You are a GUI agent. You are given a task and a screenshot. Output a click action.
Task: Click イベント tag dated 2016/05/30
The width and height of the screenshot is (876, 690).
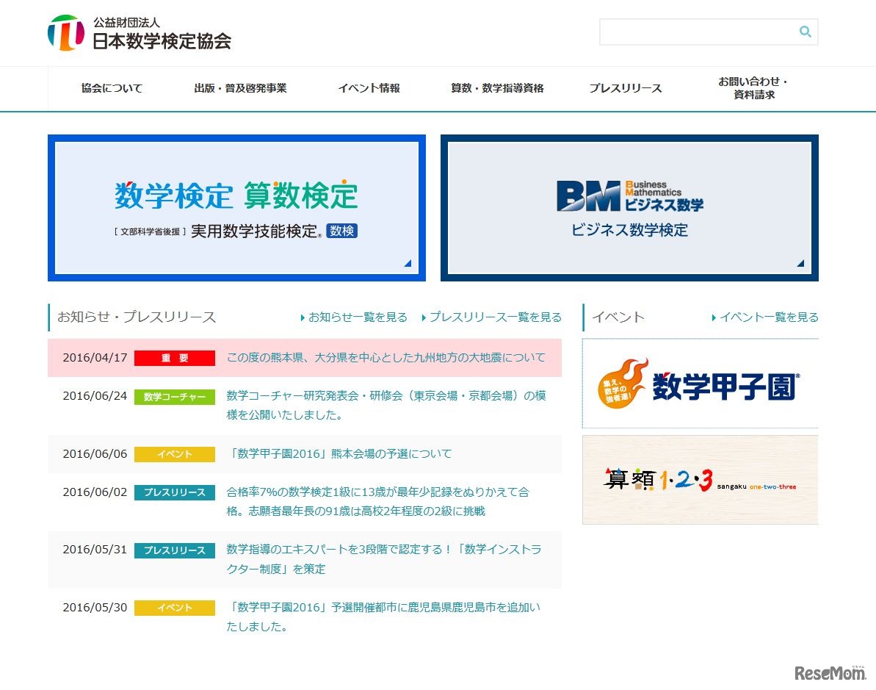pyautogui.click(x=175, y=608)
